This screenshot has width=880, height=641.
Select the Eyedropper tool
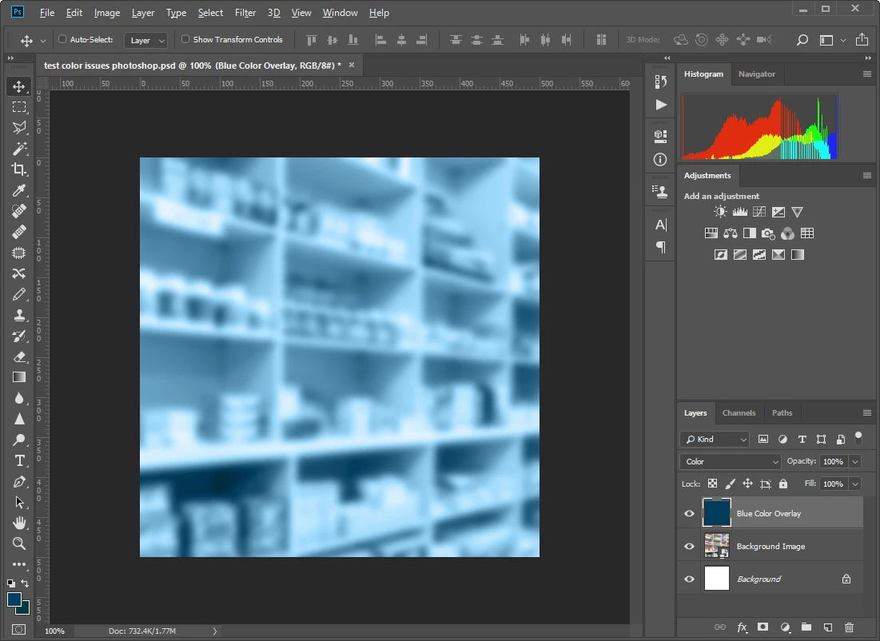(x=19, y=190)
